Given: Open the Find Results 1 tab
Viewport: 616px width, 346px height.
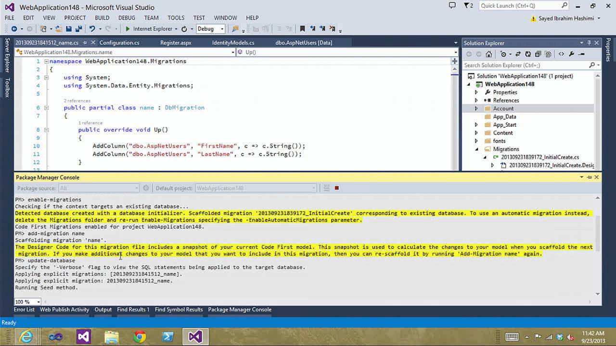Looking at the screenshot, I should pyautogui.click(x=133, y=309).
